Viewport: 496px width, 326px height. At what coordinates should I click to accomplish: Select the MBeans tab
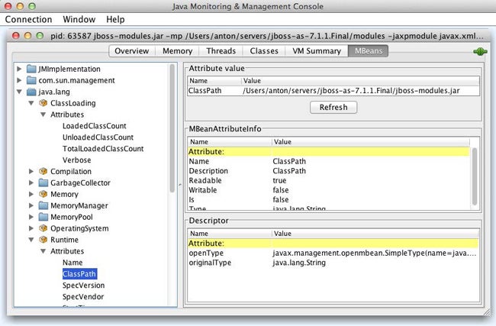[x=369, y=51]
